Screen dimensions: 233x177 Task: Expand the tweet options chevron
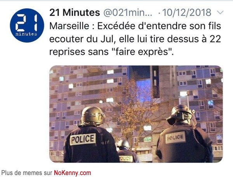pyautogui.click(x=220, y=12)
